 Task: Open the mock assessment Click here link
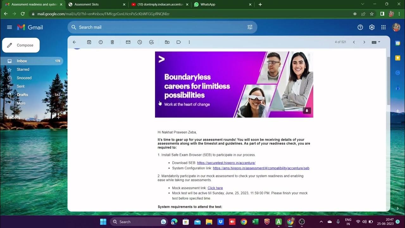(x=215, y=188)
